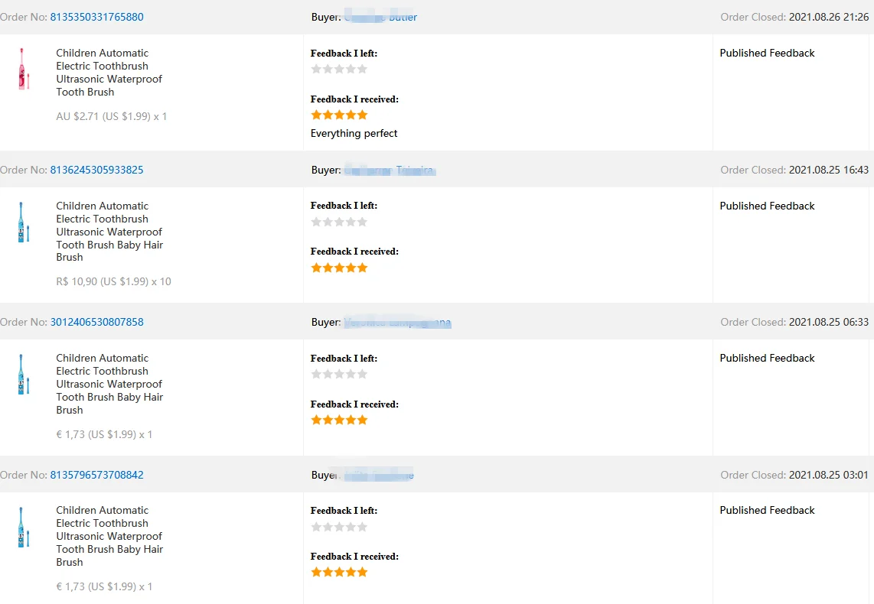Open buyer profile for order closed 21:26
Screen dimensions: 874x604
[x=380, y=17]
